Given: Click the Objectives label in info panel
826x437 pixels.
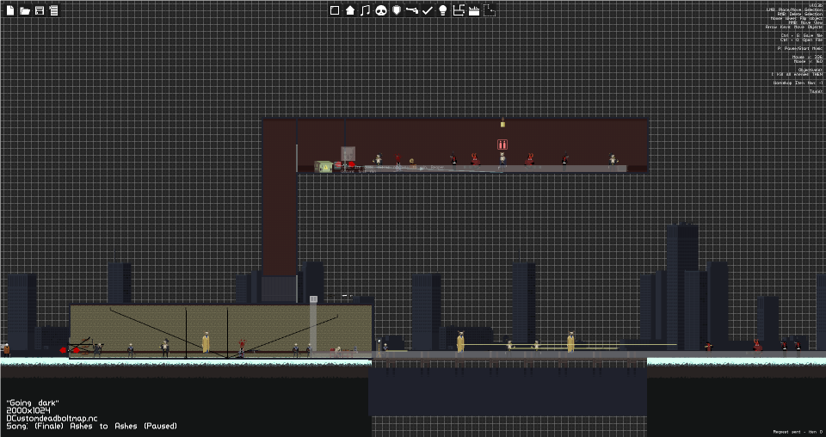Looking at the screenshot, I should click(x=810, y=70).
